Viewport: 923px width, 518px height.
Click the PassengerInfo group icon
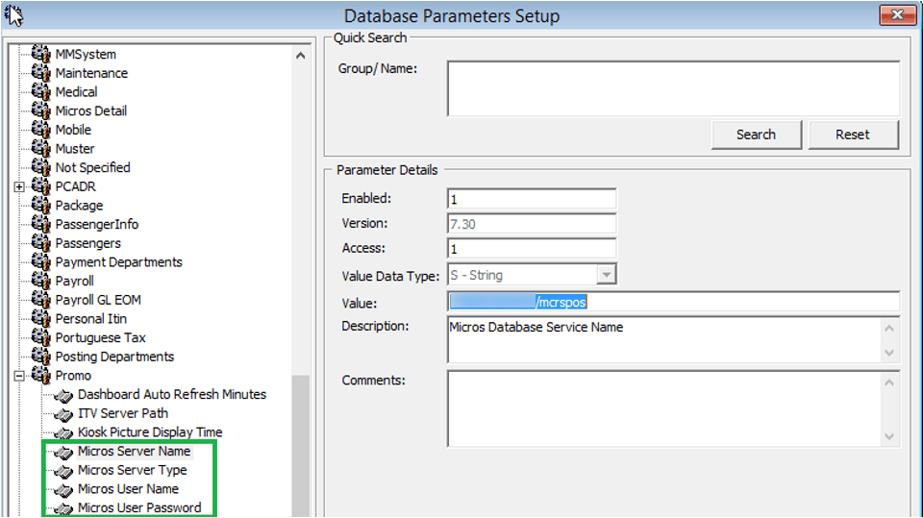[x=40, y=224]
